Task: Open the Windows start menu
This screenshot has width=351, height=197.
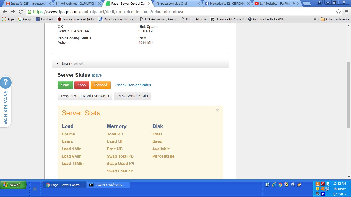Action: pos(13,185)
